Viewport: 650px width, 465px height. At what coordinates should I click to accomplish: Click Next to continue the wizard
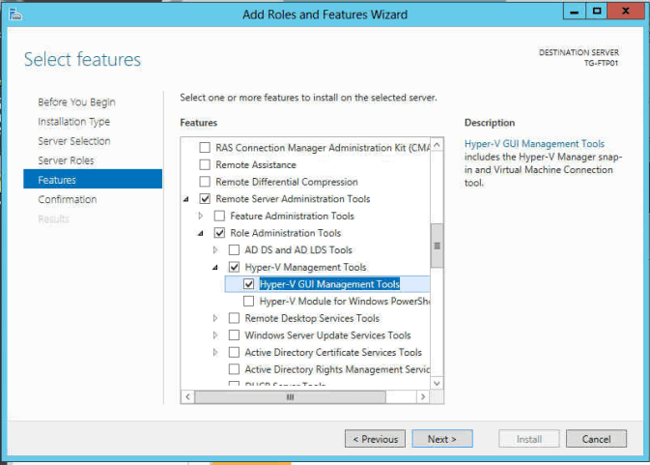[x=442, y=439]
